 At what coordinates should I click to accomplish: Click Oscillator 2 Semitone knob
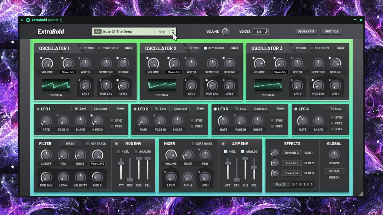pyautogui.click(x=212, y=63)
